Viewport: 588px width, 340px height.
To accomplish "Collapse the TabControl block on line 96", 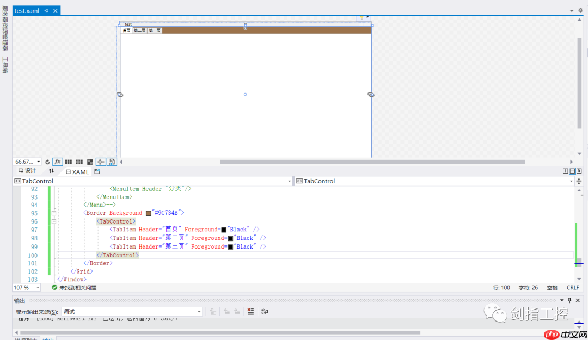I will coord(54,222).
